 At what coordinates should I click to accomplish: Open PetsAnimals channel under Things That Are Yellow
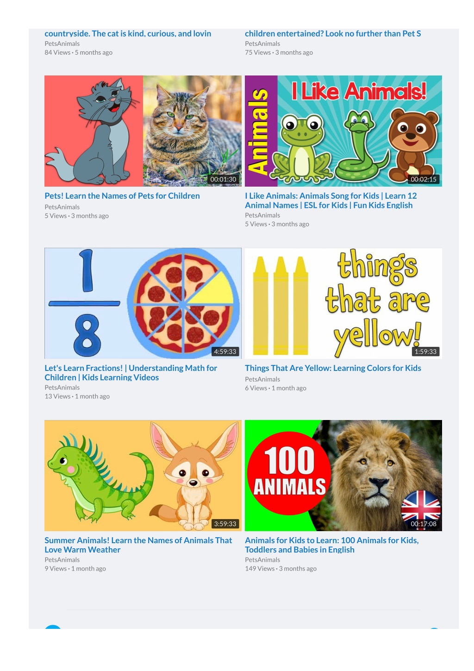[x=262, y=379]
